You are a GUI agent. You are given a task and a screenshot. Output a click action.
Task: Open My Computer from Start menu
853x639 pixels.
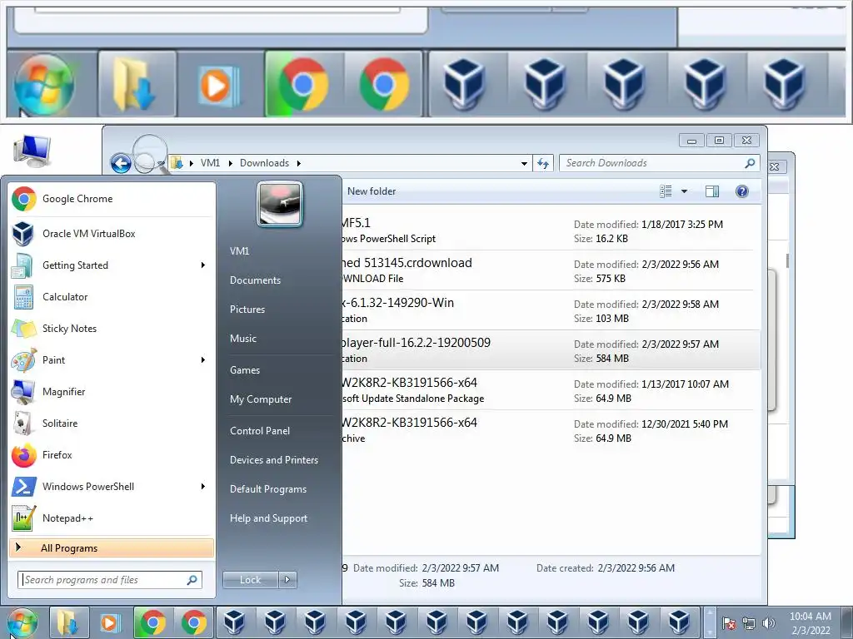[x=261, y=399]
